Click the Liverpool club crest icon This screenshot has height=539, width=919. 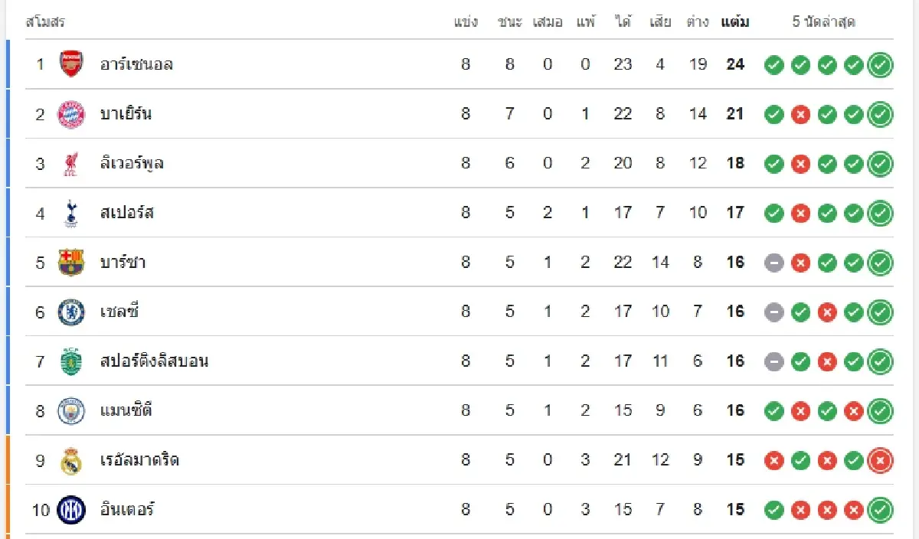pos(71,164)
